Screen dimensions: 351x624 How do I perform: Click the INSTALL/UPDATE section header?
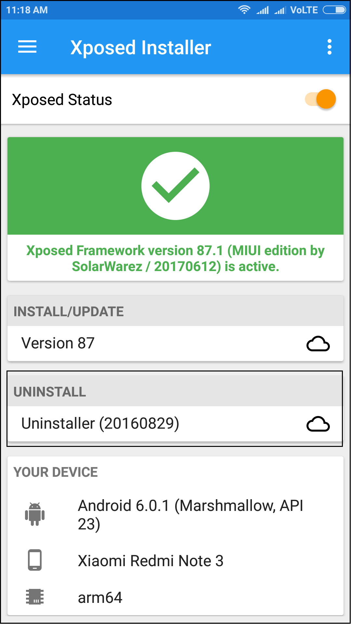175,311
